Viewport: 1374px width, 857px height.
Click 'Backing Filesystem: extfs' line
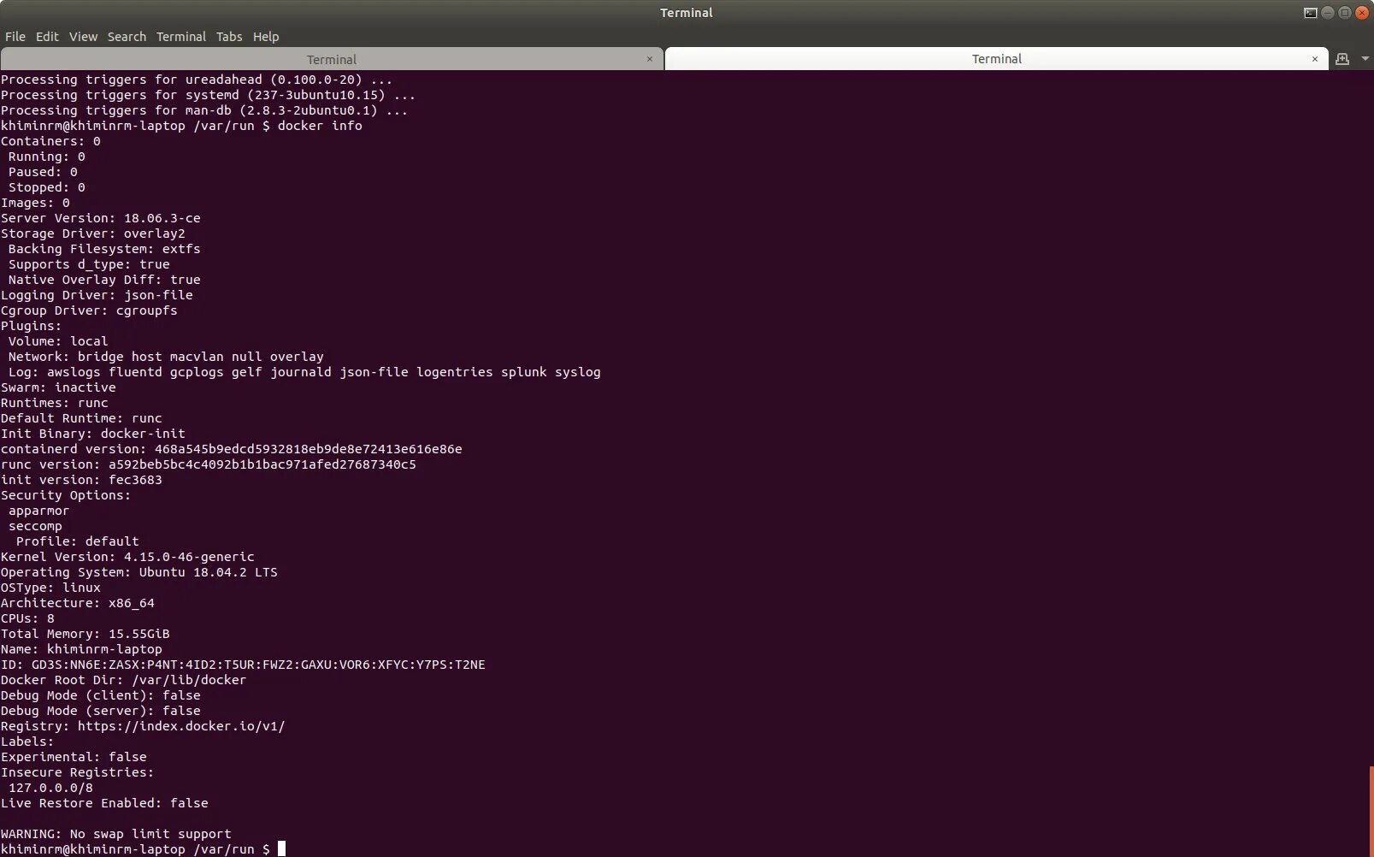(104, 249)
